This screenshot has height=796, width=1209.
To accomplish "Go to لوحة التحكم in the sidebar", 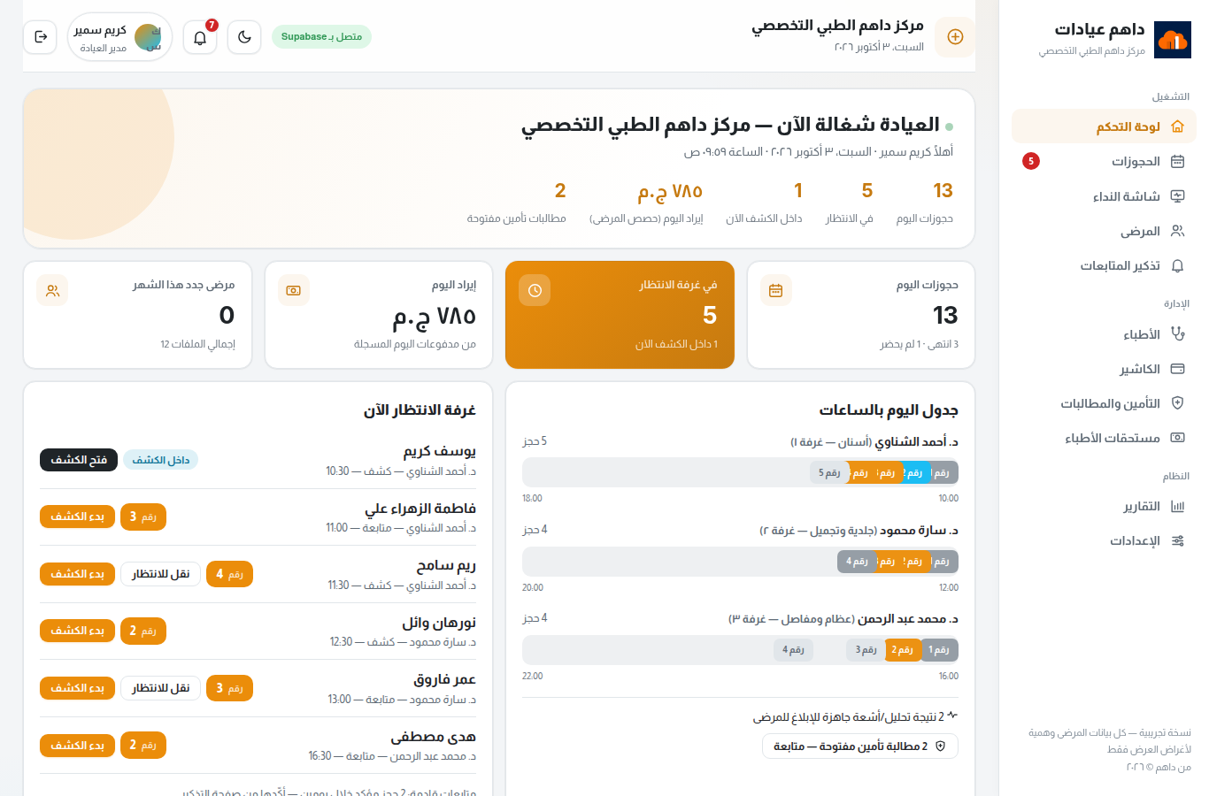I will point(1104,126).
